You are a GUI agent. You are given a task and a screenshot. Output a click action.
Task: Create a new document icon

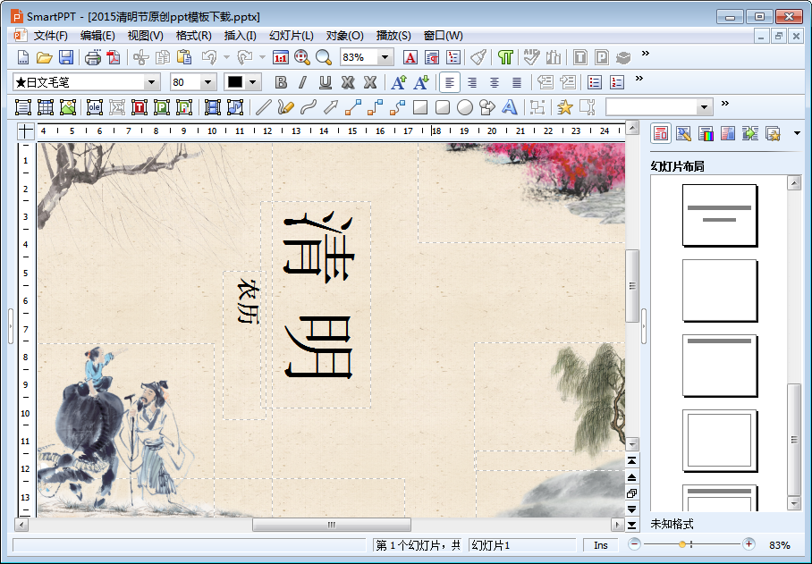pos(22,57)
